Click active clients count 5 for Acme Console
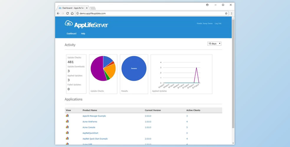Viewport: 290px width, 147px height. (x=187, y=127)
